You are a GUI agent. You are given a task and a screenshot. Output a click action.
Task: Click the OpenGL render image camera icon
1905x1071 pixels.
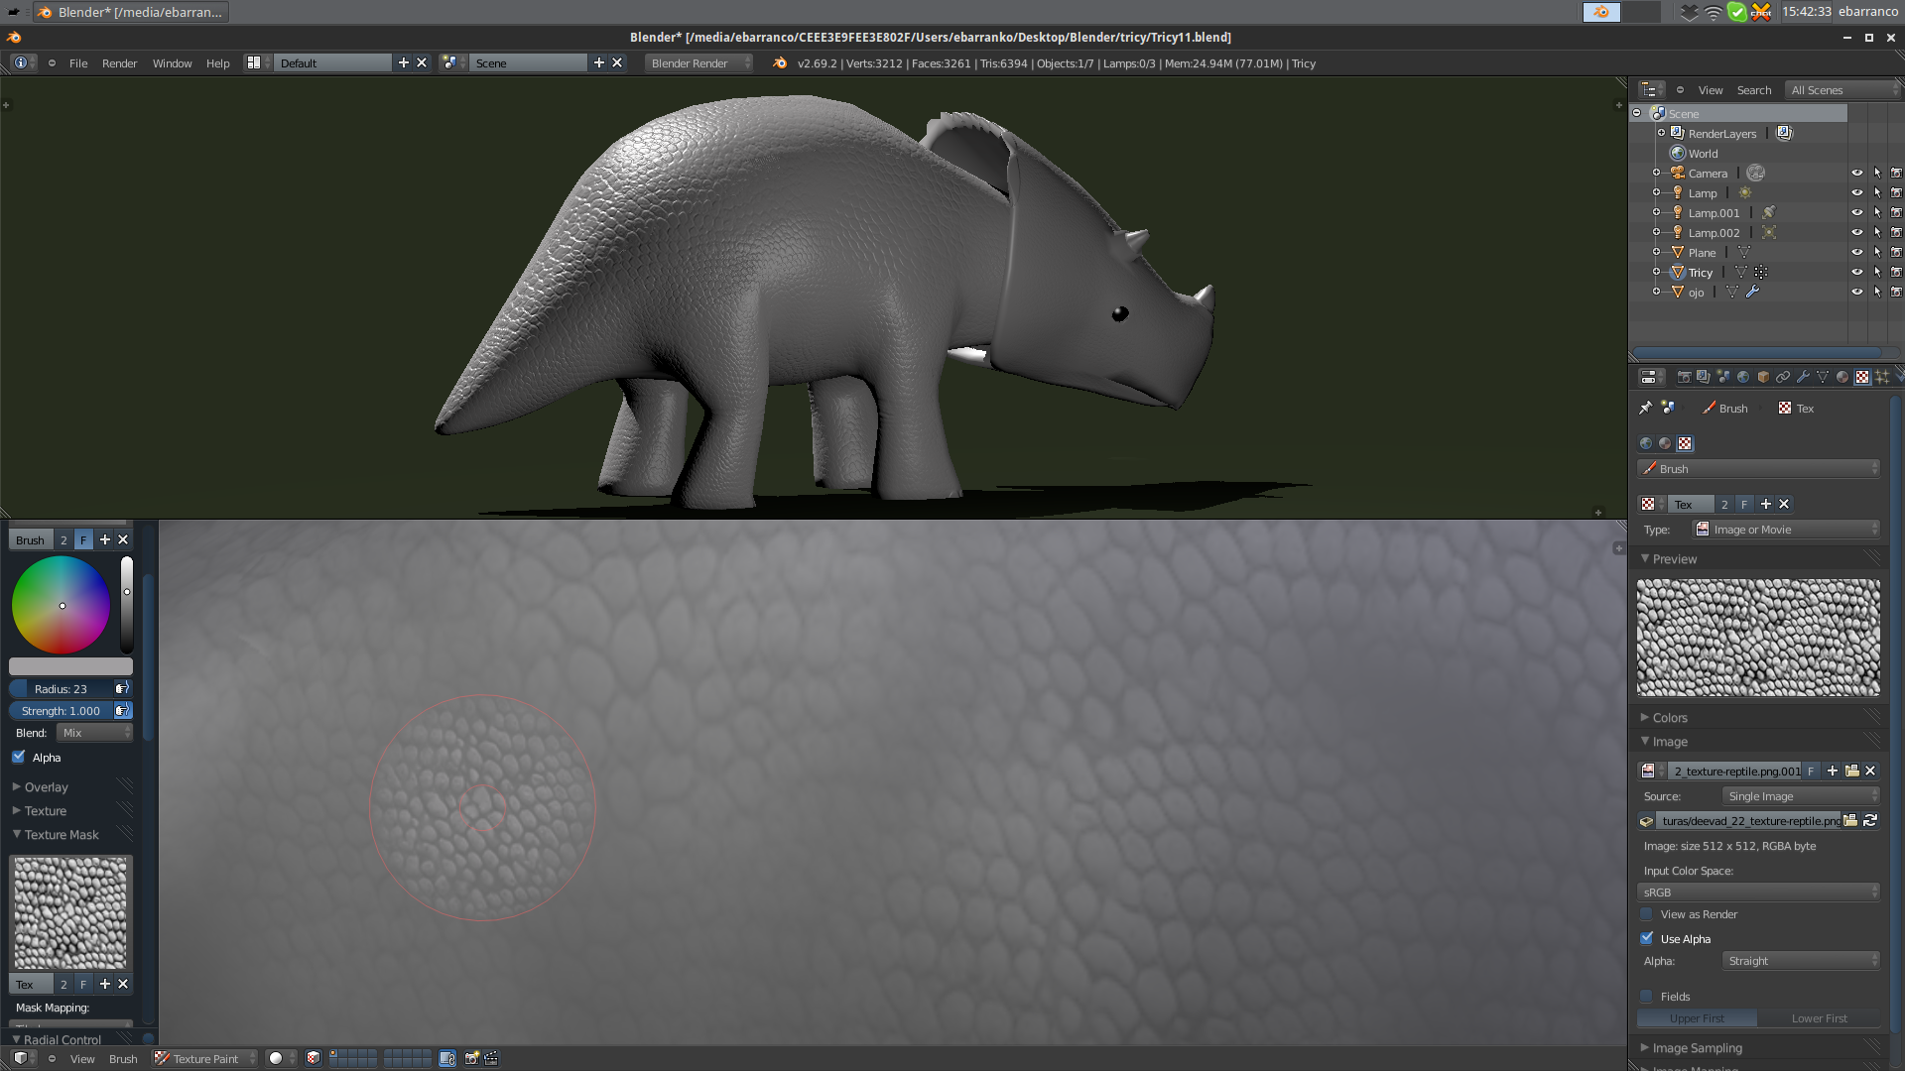pyautogui.click(x=472, y=1058)
